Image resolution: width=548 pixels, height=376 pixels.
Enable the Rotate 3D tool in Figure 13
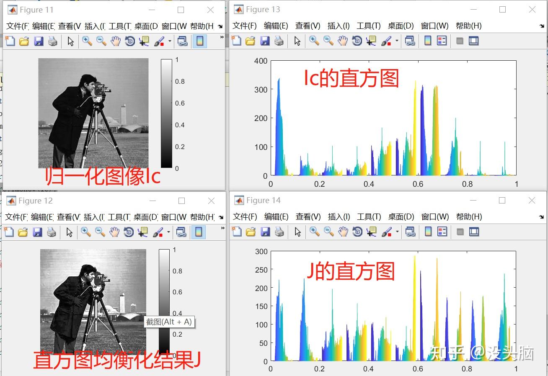[x=357, y=41]
